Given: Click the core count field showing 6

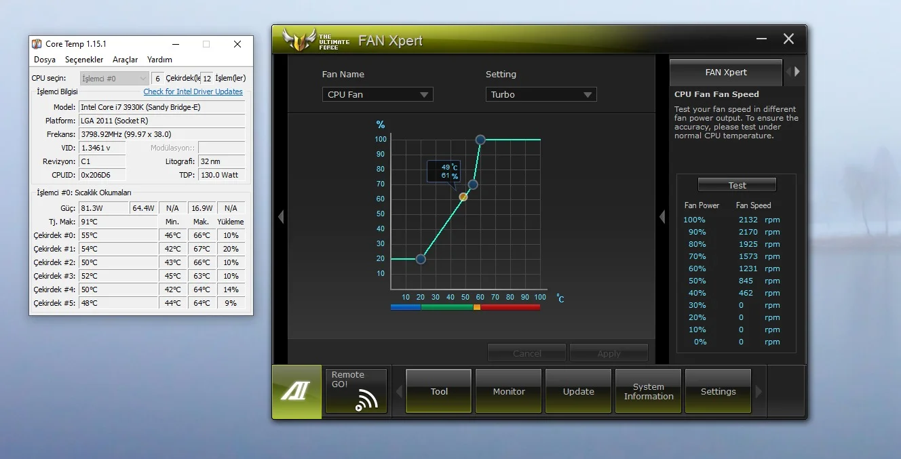Looking at the screenshot, I should tap(157, 79).
